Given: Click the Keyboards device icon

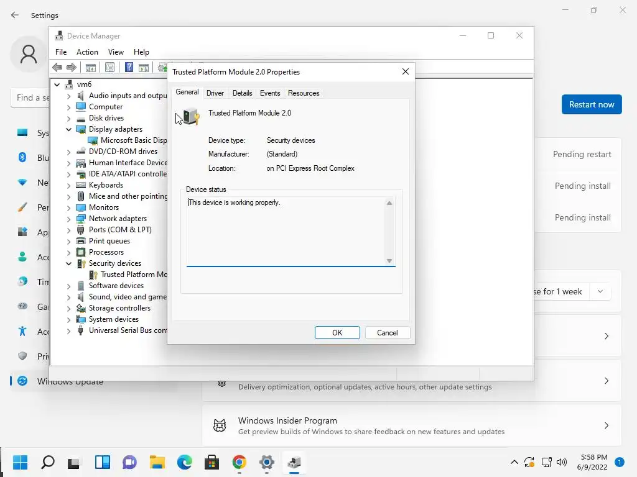Looking at the screenshot, I should [81, 185].
